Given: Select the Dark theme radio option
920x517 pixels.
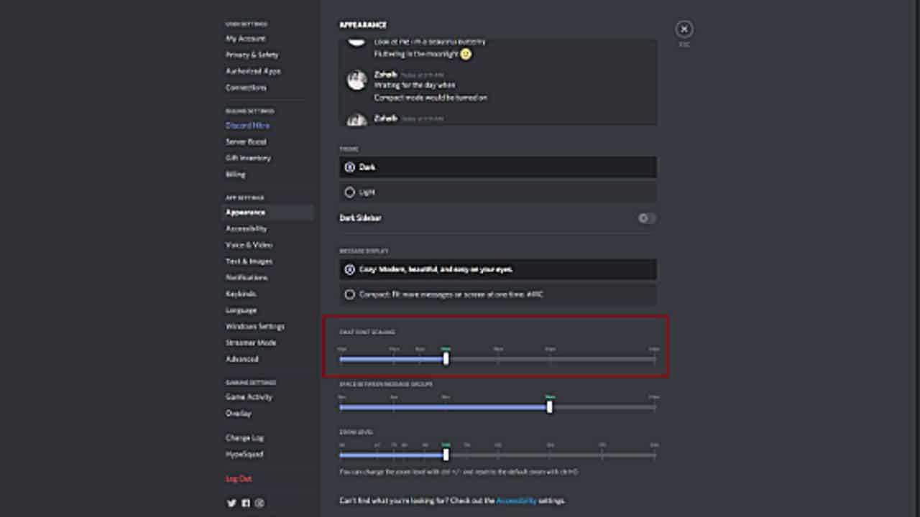Looking at the screenshot, I should coord(497,167).
